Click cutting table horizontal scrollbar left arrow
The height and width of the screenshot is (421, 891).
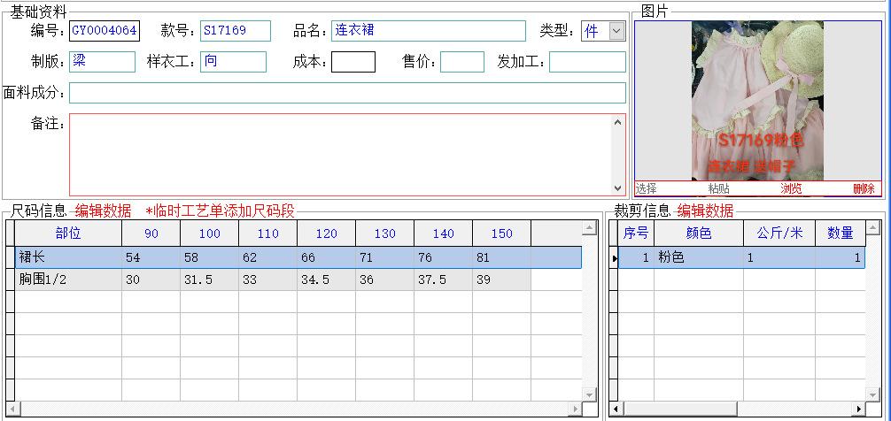(615, 409)
